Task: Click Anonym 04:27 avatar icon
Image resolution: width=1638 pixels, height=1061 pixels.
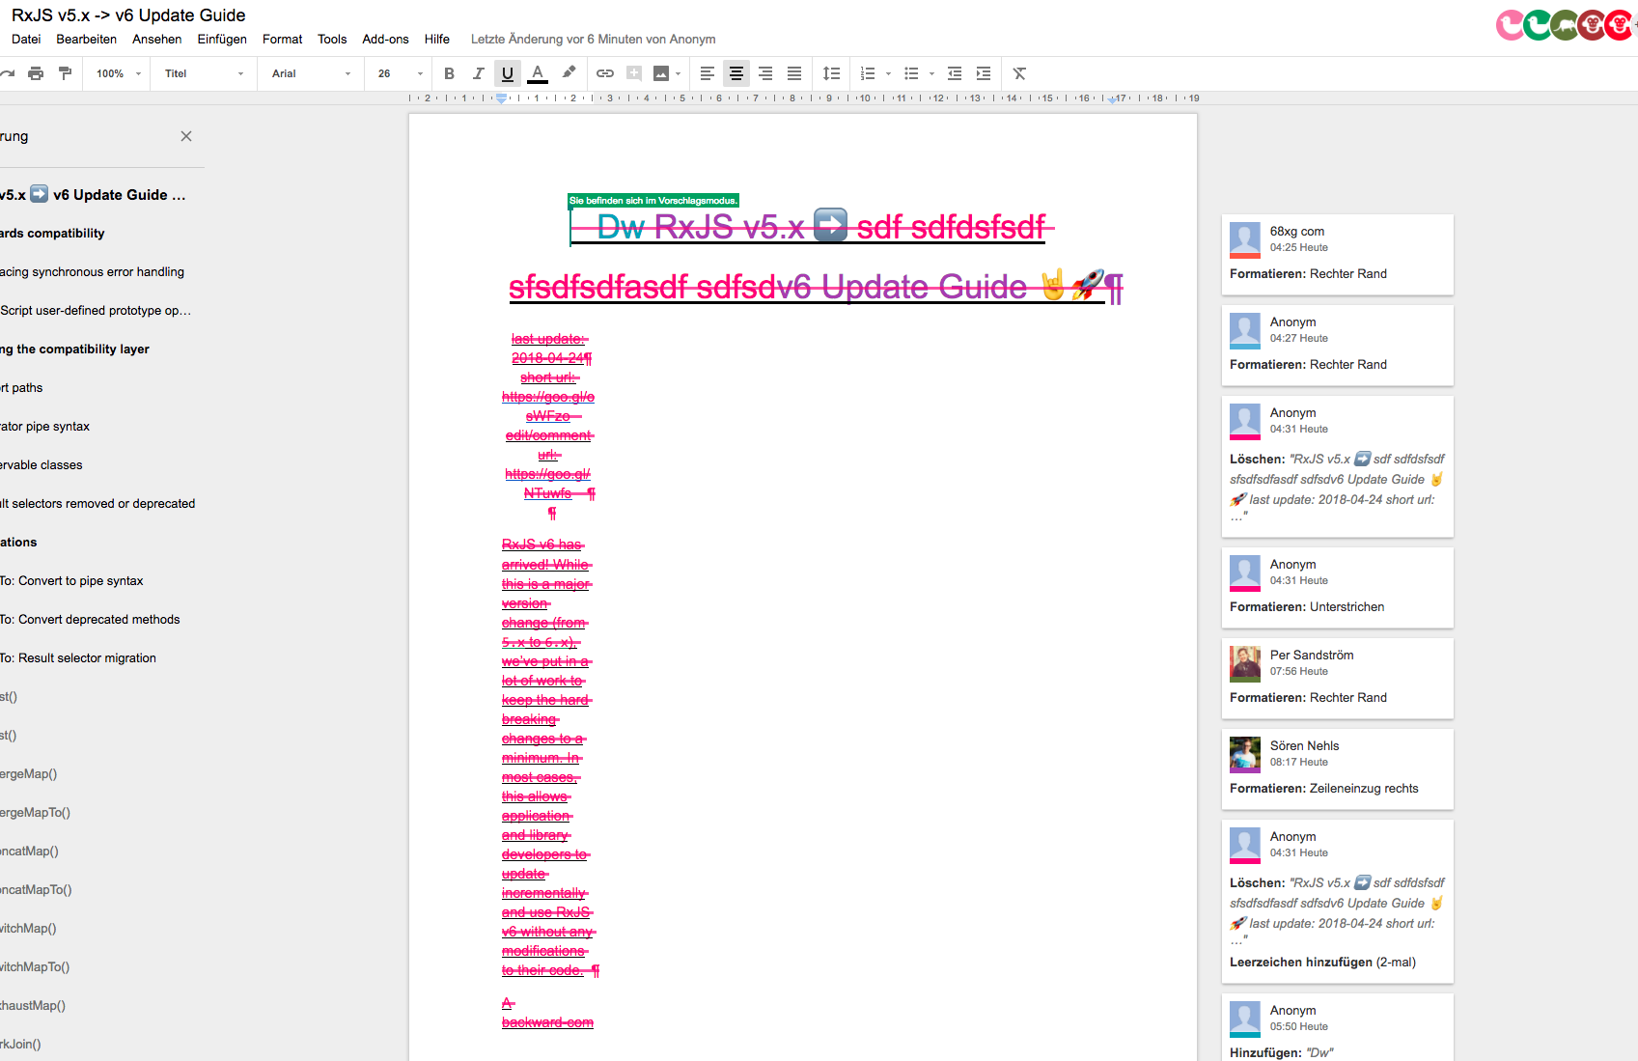Action: [x=1245, y=331]
